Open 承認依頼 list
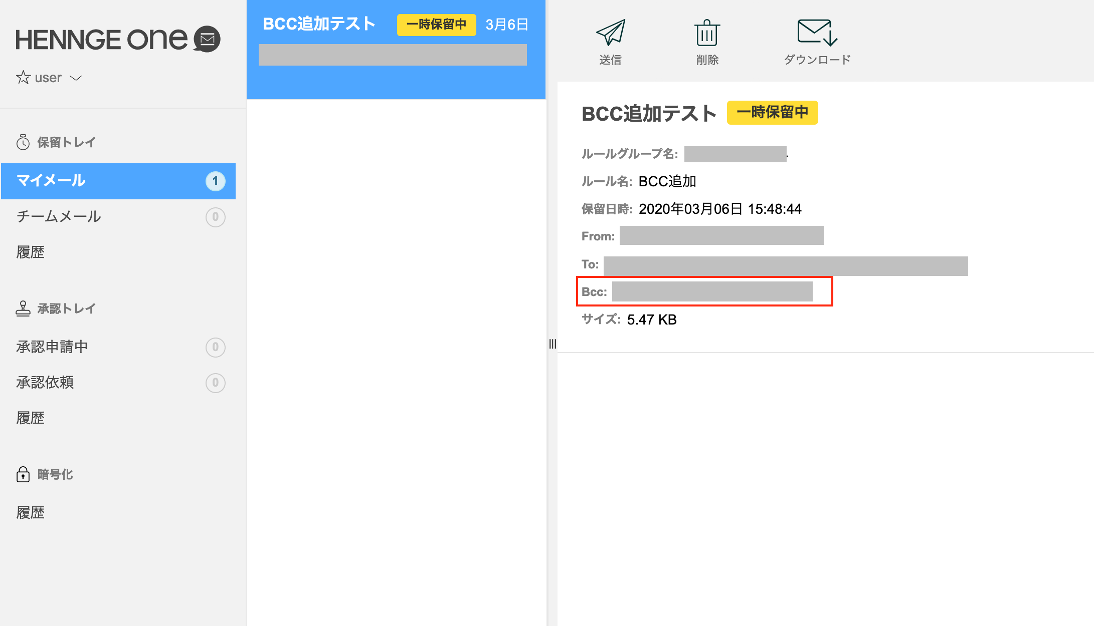1094x626 pixels. coord(45,383)
